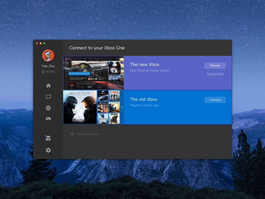Click the Disconnect link

pyautogui.click(x=215, y=74)
